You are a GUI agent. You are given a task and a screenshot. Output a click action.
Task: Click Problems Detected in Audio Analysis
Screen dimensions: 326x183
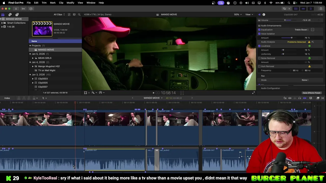(x=296, y=42)
